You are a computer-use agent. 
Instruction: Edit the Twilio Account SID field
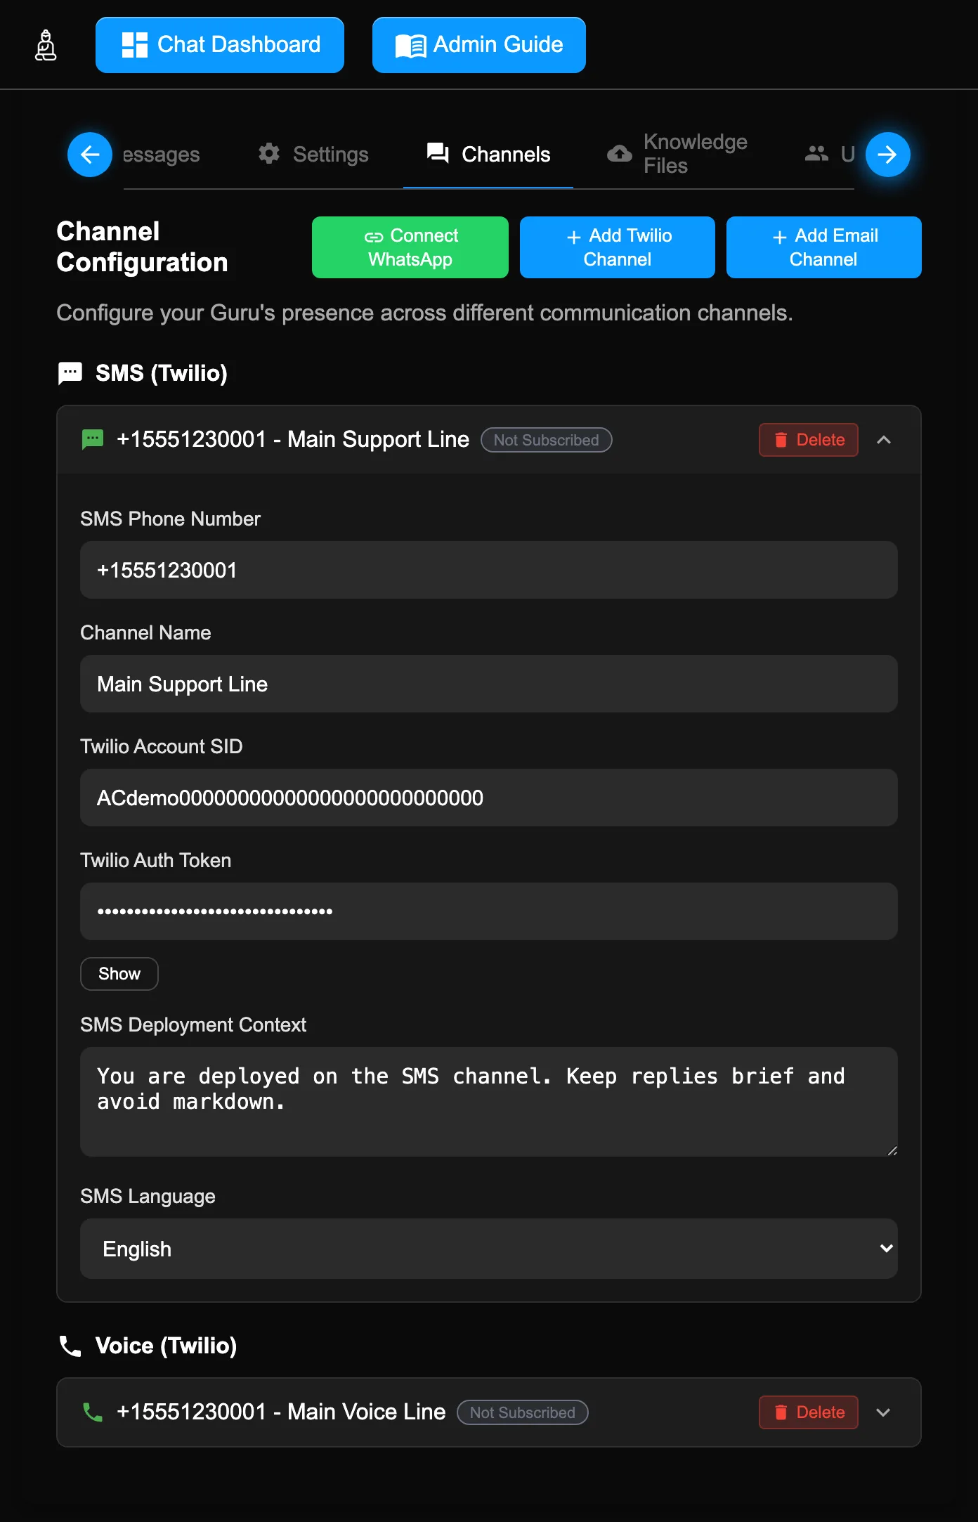click(489, 798)
